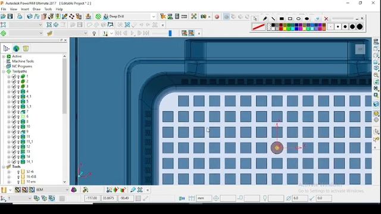Select the outlined ellipse drawing tool
Viewport: 381px width, 214px height.
pyautogui.click(x=298, y=18)
